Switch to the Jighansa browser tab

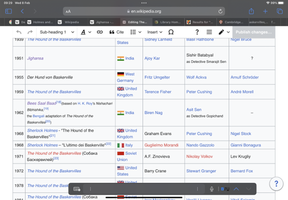tap(104, 22)
